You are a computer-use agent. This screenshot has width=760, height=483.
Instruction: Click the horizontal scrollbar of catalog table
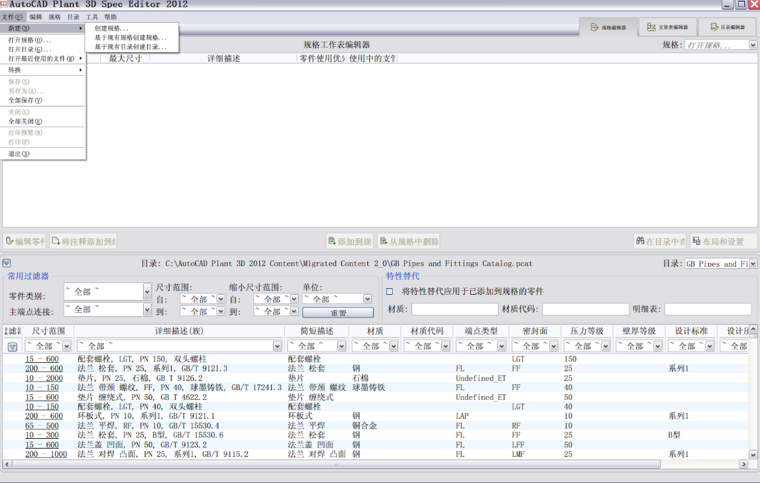tap(336, 464)
